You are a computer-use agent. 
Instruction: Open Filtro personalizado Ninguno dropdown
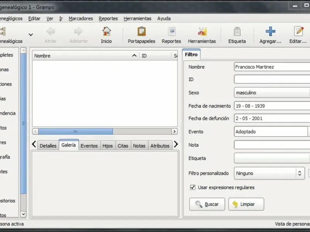tap(269, 173)
